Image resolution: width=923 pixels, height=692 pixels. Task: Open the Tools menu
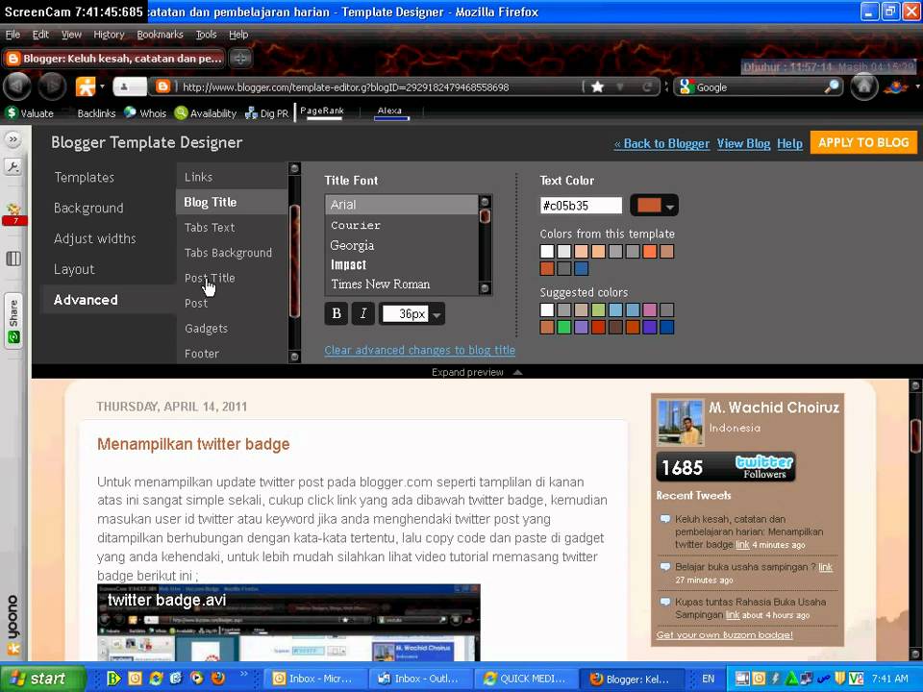pos(206,35)
